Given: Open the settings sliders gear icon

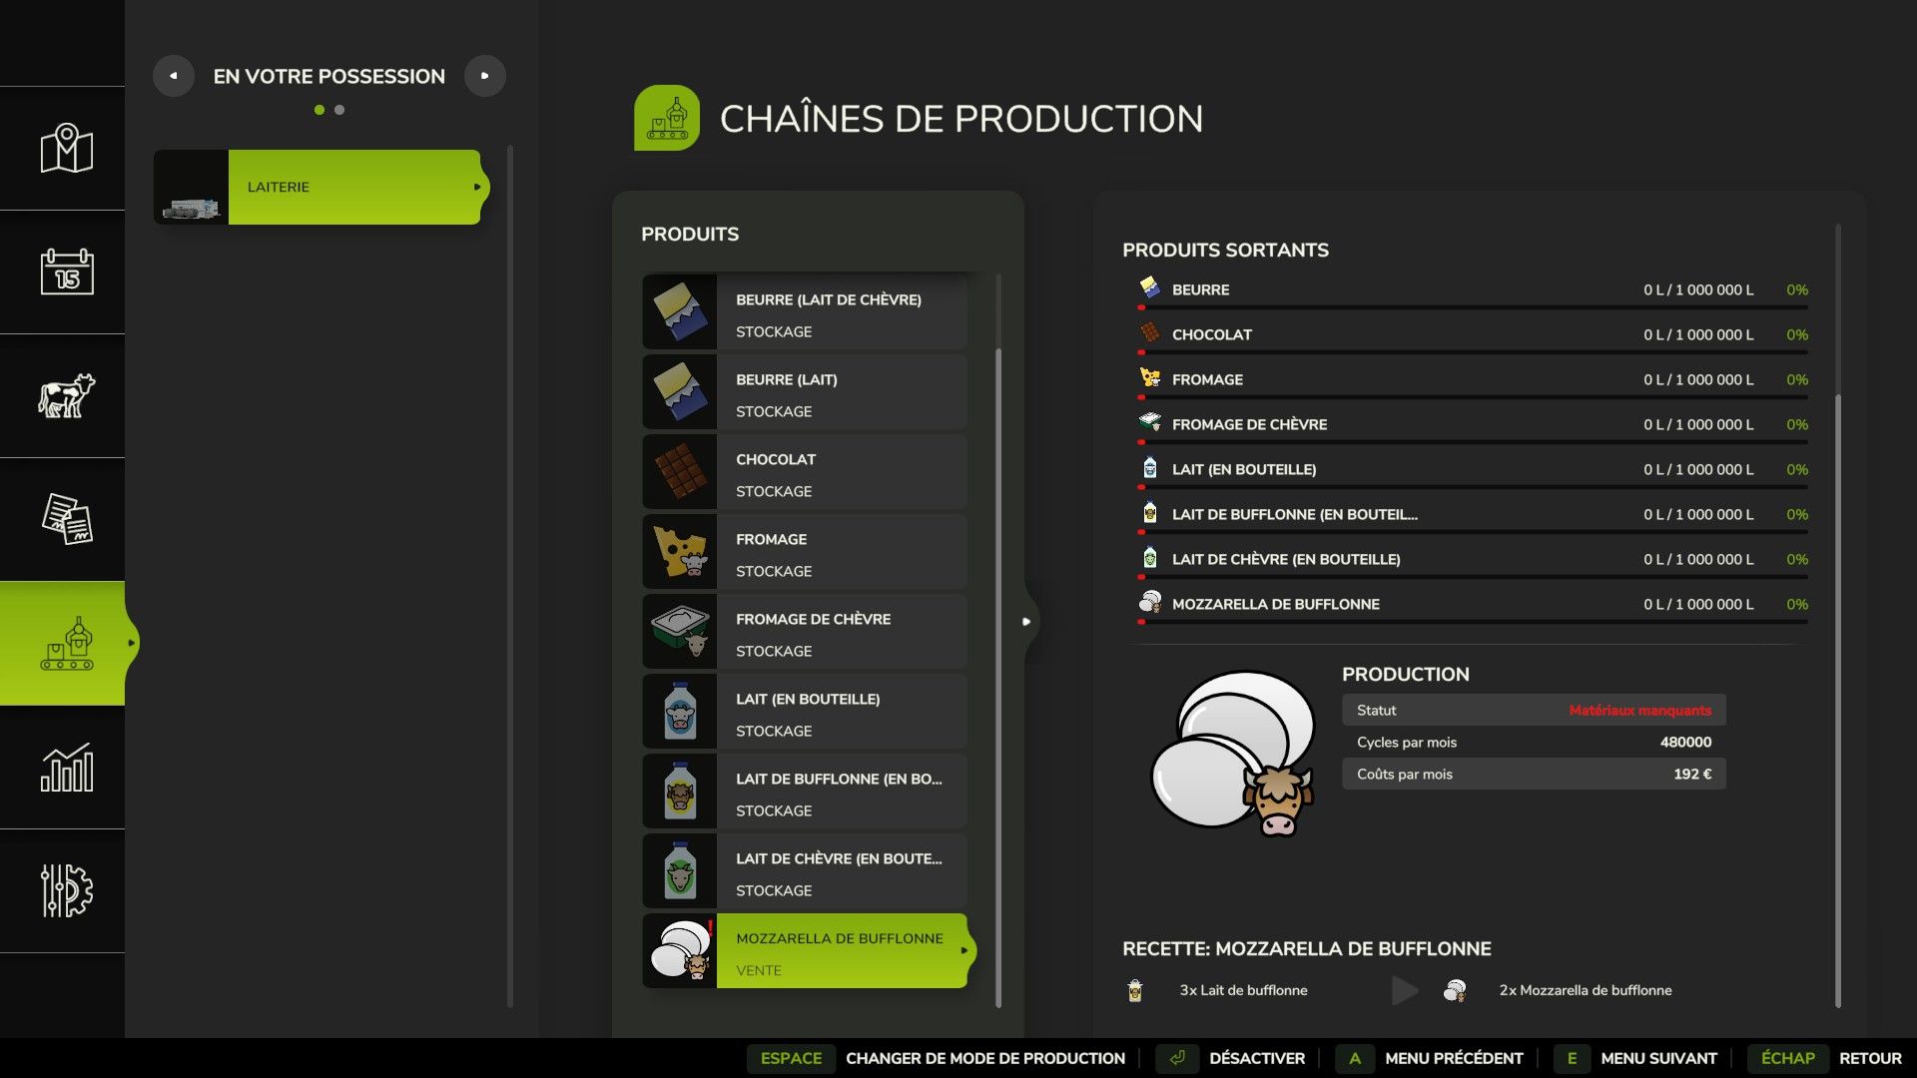Looking at the screenshot, I should tap(66, 890).
